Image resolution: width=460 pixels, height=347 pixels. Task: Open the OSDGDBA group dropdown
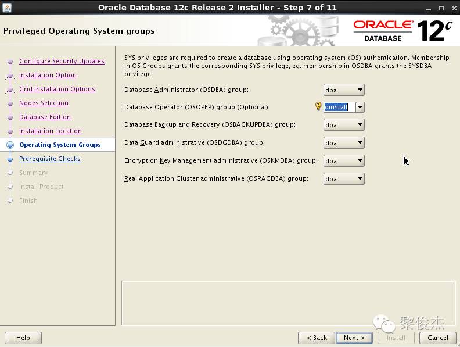[344, 142]
